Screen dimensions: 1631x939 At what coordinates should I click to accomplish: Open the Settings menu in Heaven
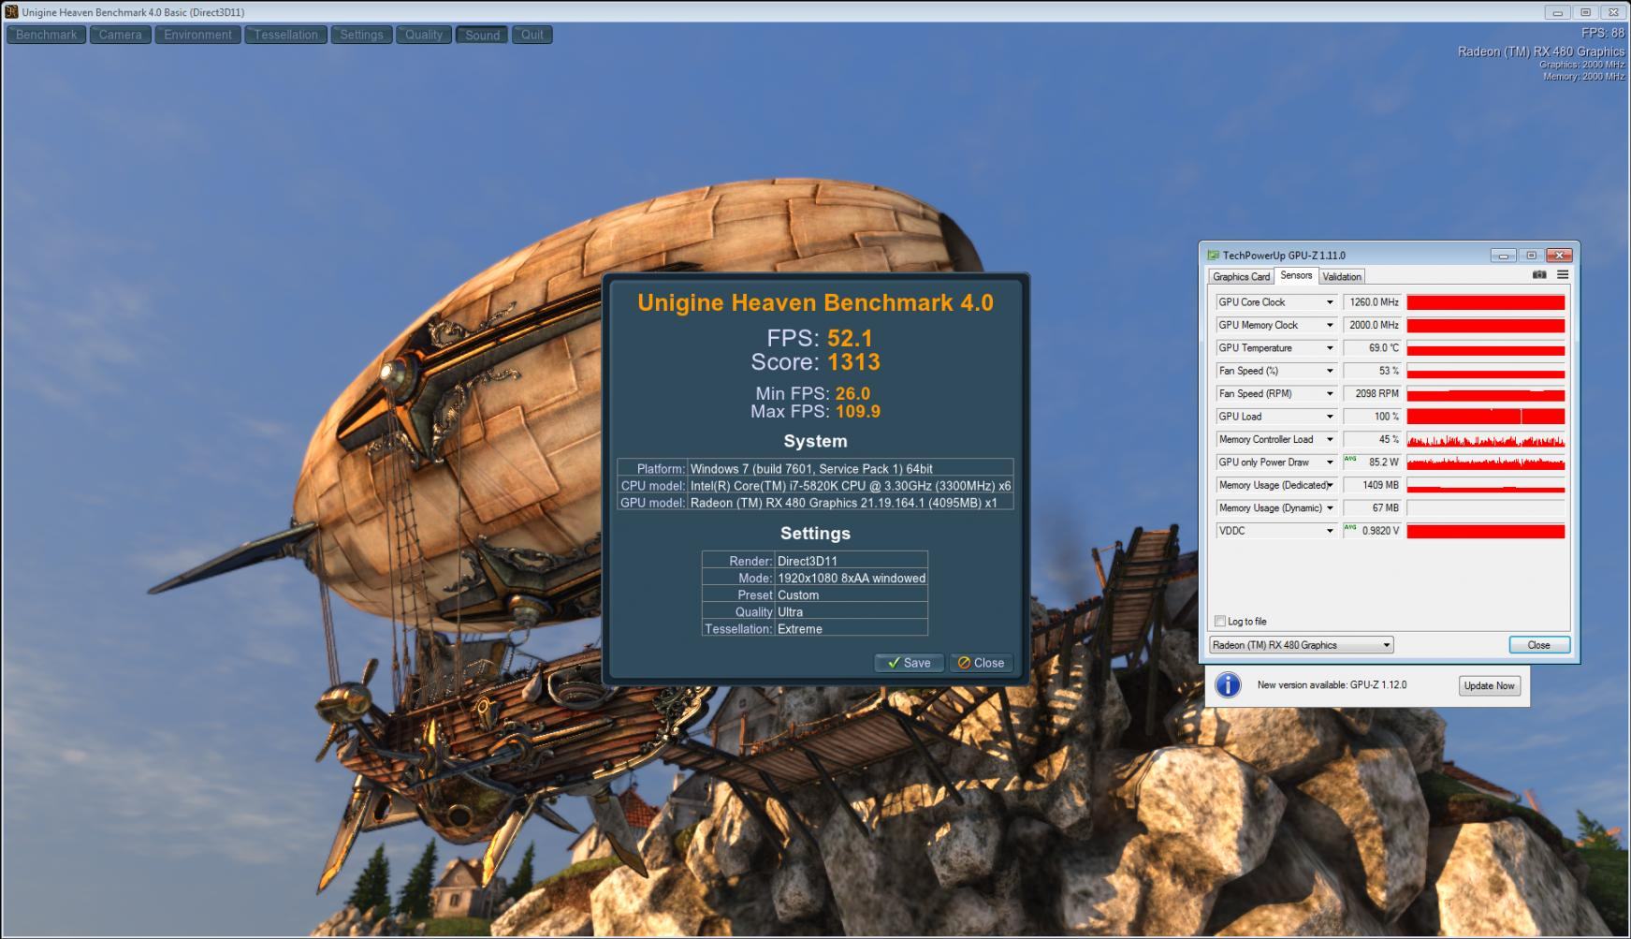[361, 35]
